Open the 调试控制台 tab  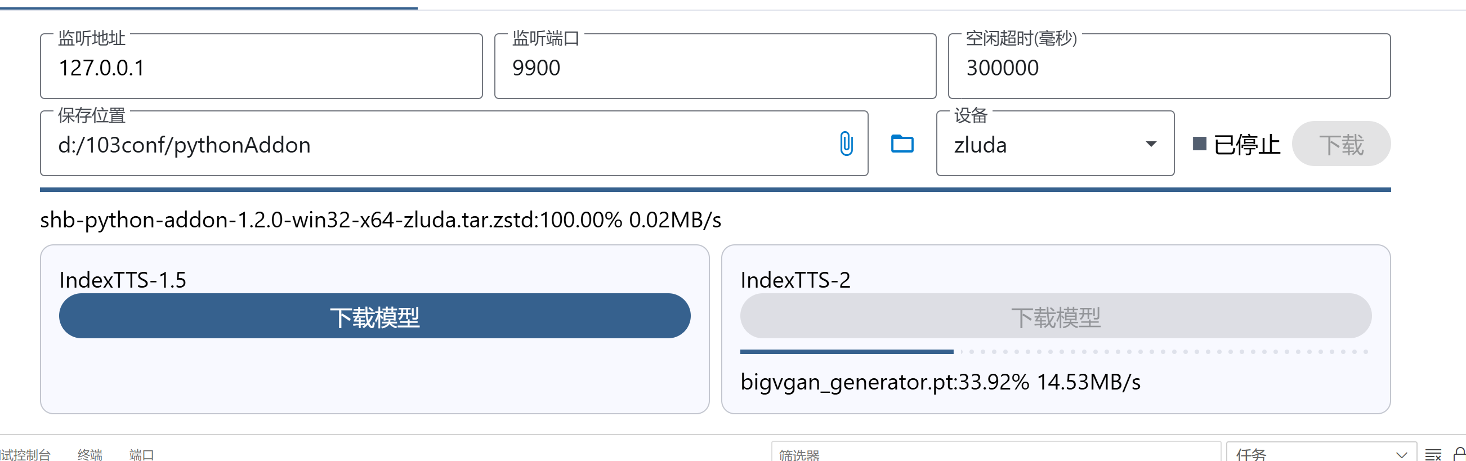coord(25,454)
